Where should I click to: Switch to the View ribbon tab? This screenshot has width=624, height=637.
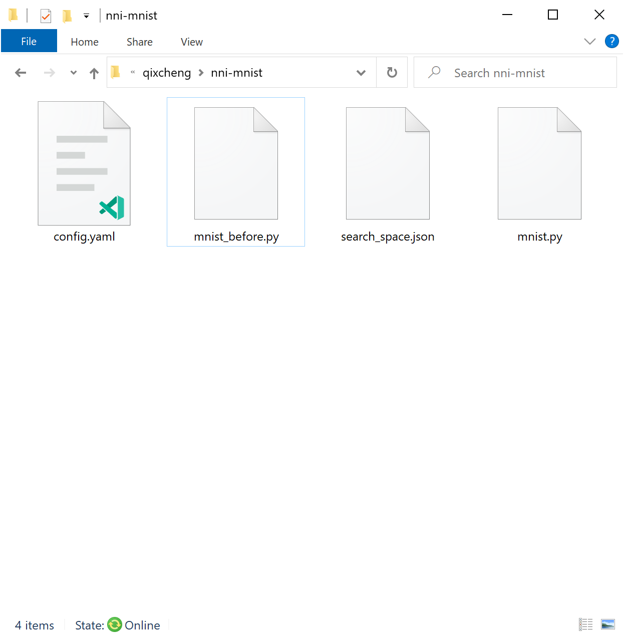(191, 42)
